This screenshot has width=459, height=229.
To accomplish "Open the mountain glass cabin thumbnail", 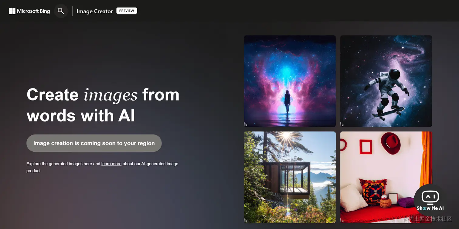I will tap(290, 177).
